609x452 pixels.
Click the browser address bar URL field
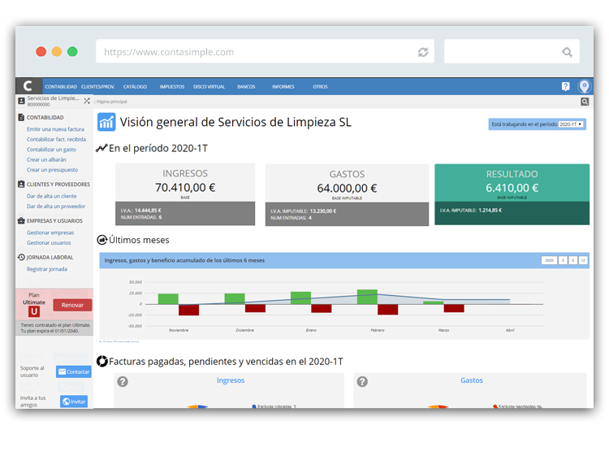(x=265, y=51)
